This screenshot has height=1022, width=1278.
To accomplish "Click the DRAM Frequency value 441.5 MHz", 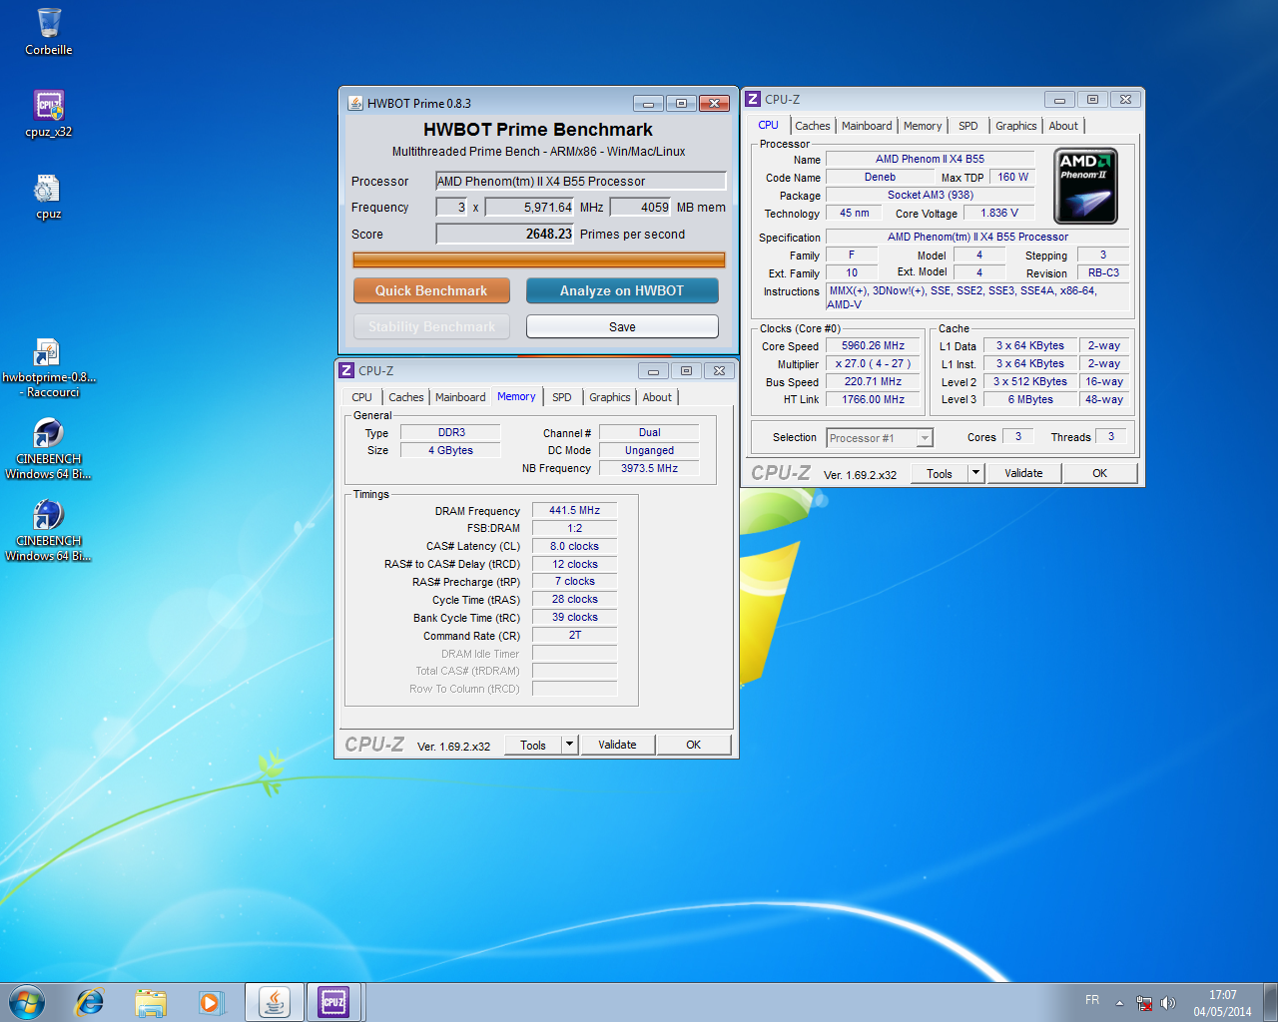I will point(574,510).
